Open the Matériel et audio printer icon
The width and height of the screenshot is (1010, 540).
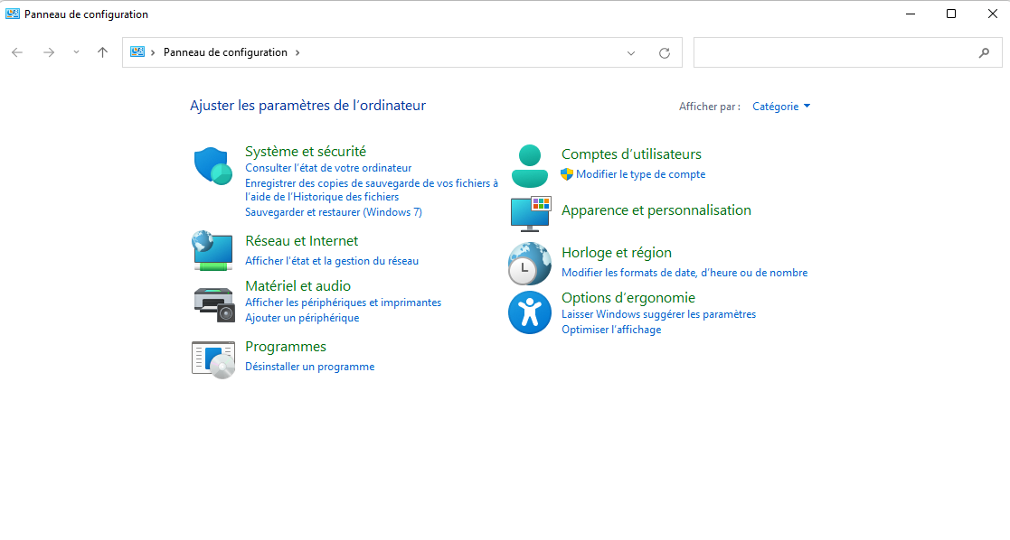(x=214, y=304)
